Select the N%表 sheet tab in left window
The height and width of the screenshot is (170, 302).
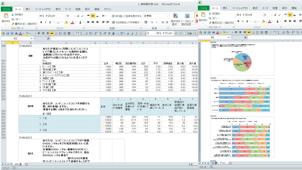click(18, 164)
